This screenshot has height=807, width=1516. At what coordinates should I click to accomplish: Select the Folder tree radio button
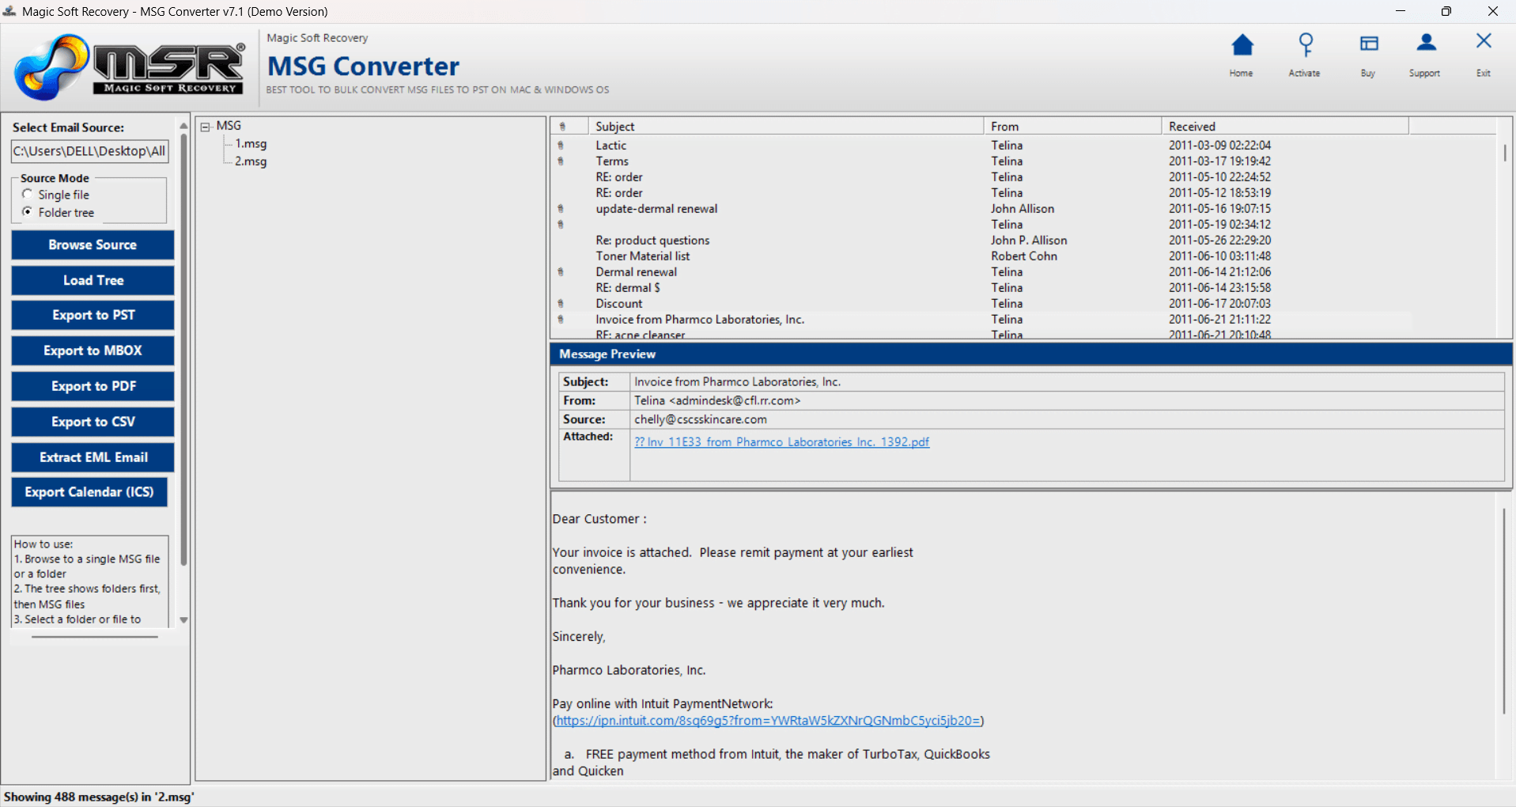[x=28, y=212]
